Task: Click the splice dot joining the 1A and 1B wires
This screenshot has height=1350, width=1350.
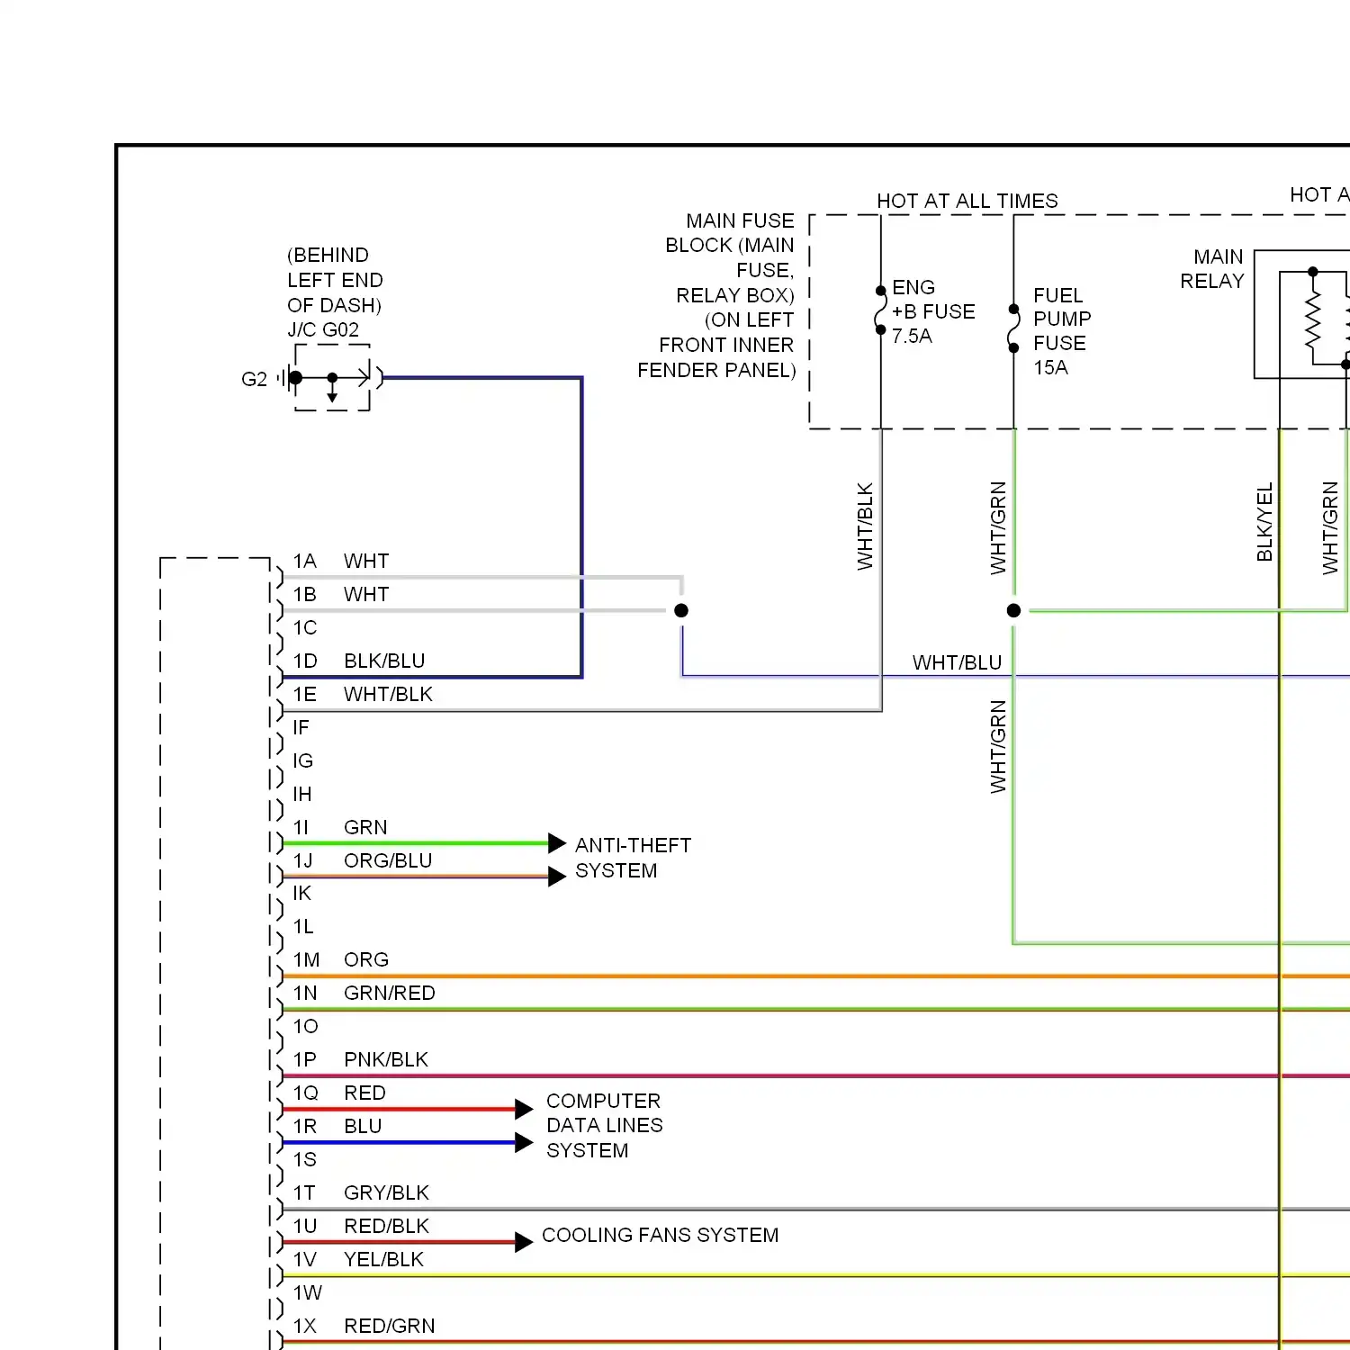Action: tap(681, 610)
